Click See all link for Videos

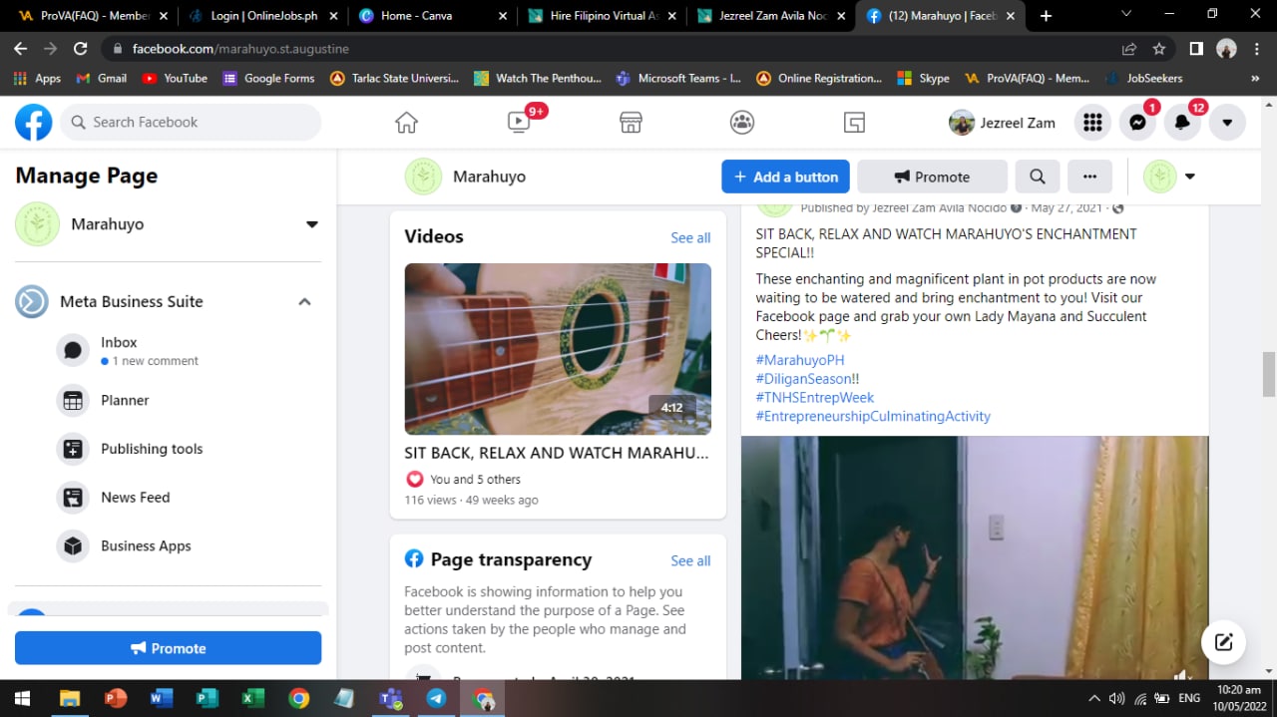690,237
